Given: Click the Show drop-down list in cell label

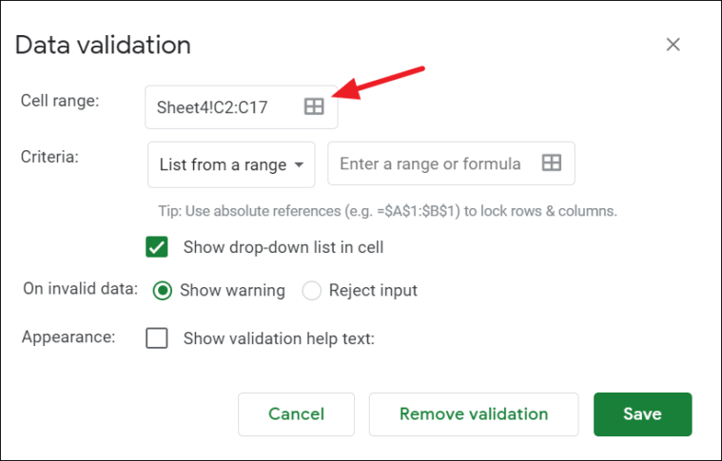Looking at the screenshot, I should (x=283, y=247).
